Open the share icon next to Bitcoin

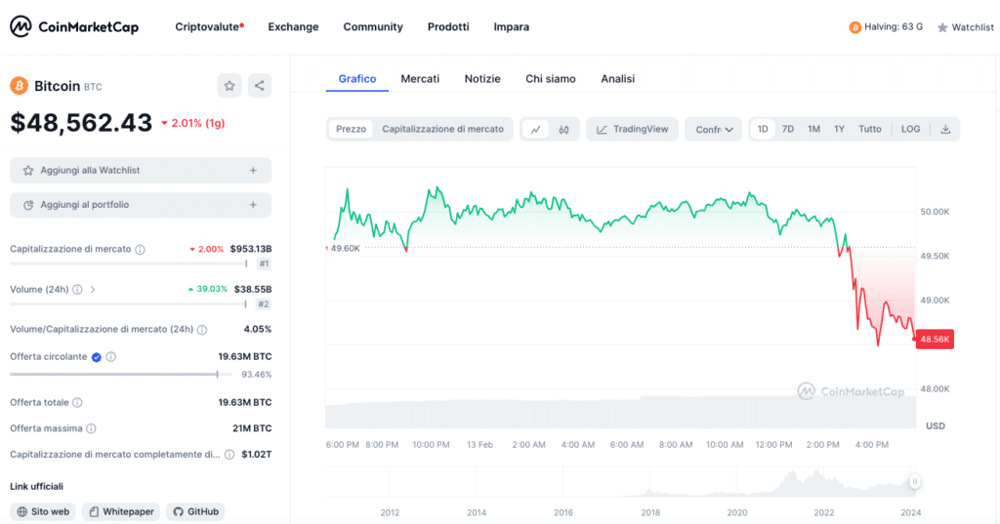tap(260, 86)
